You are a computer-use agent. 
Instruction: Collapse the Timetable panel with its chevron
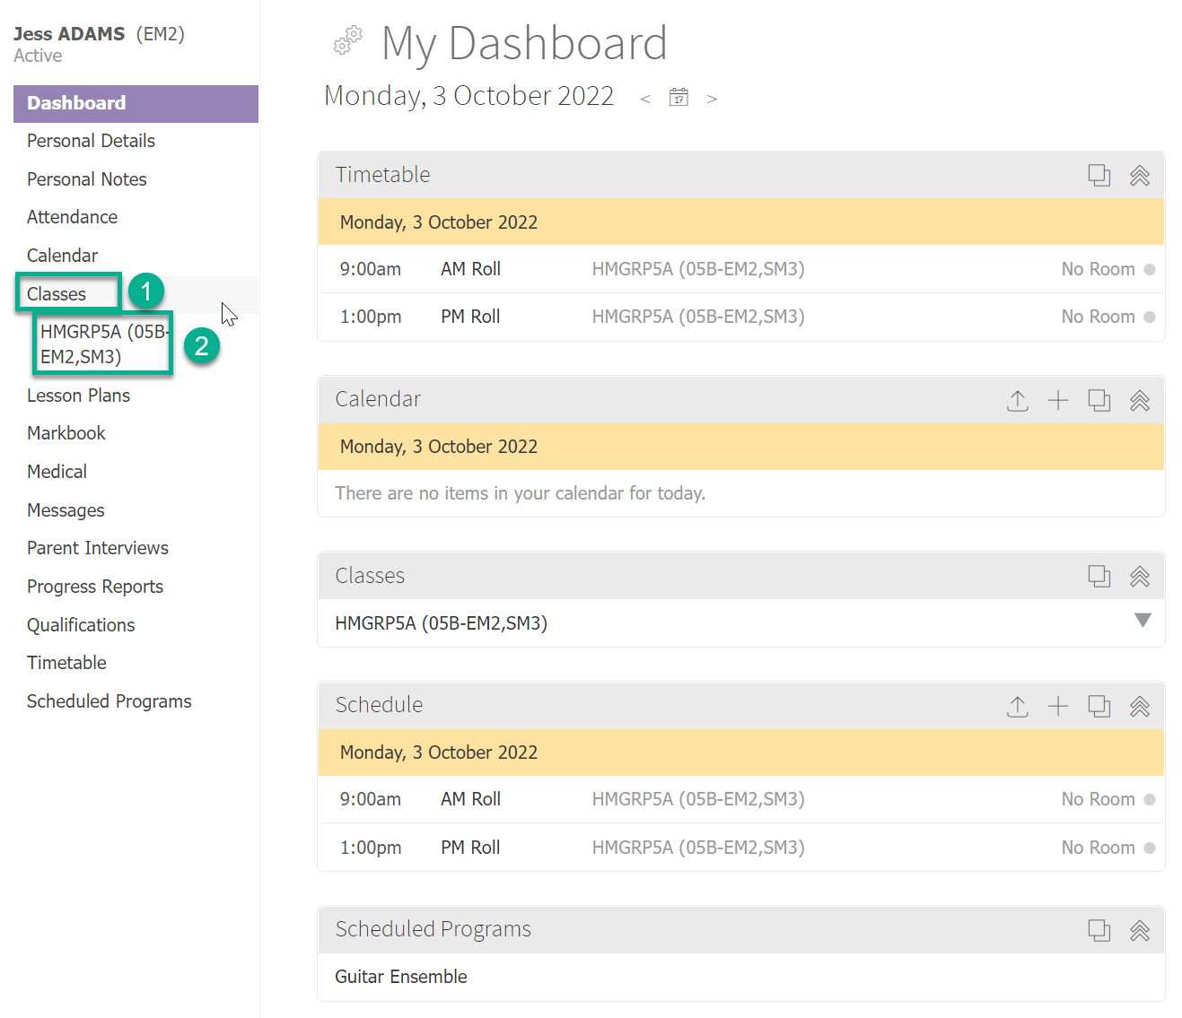[1140, 176]
